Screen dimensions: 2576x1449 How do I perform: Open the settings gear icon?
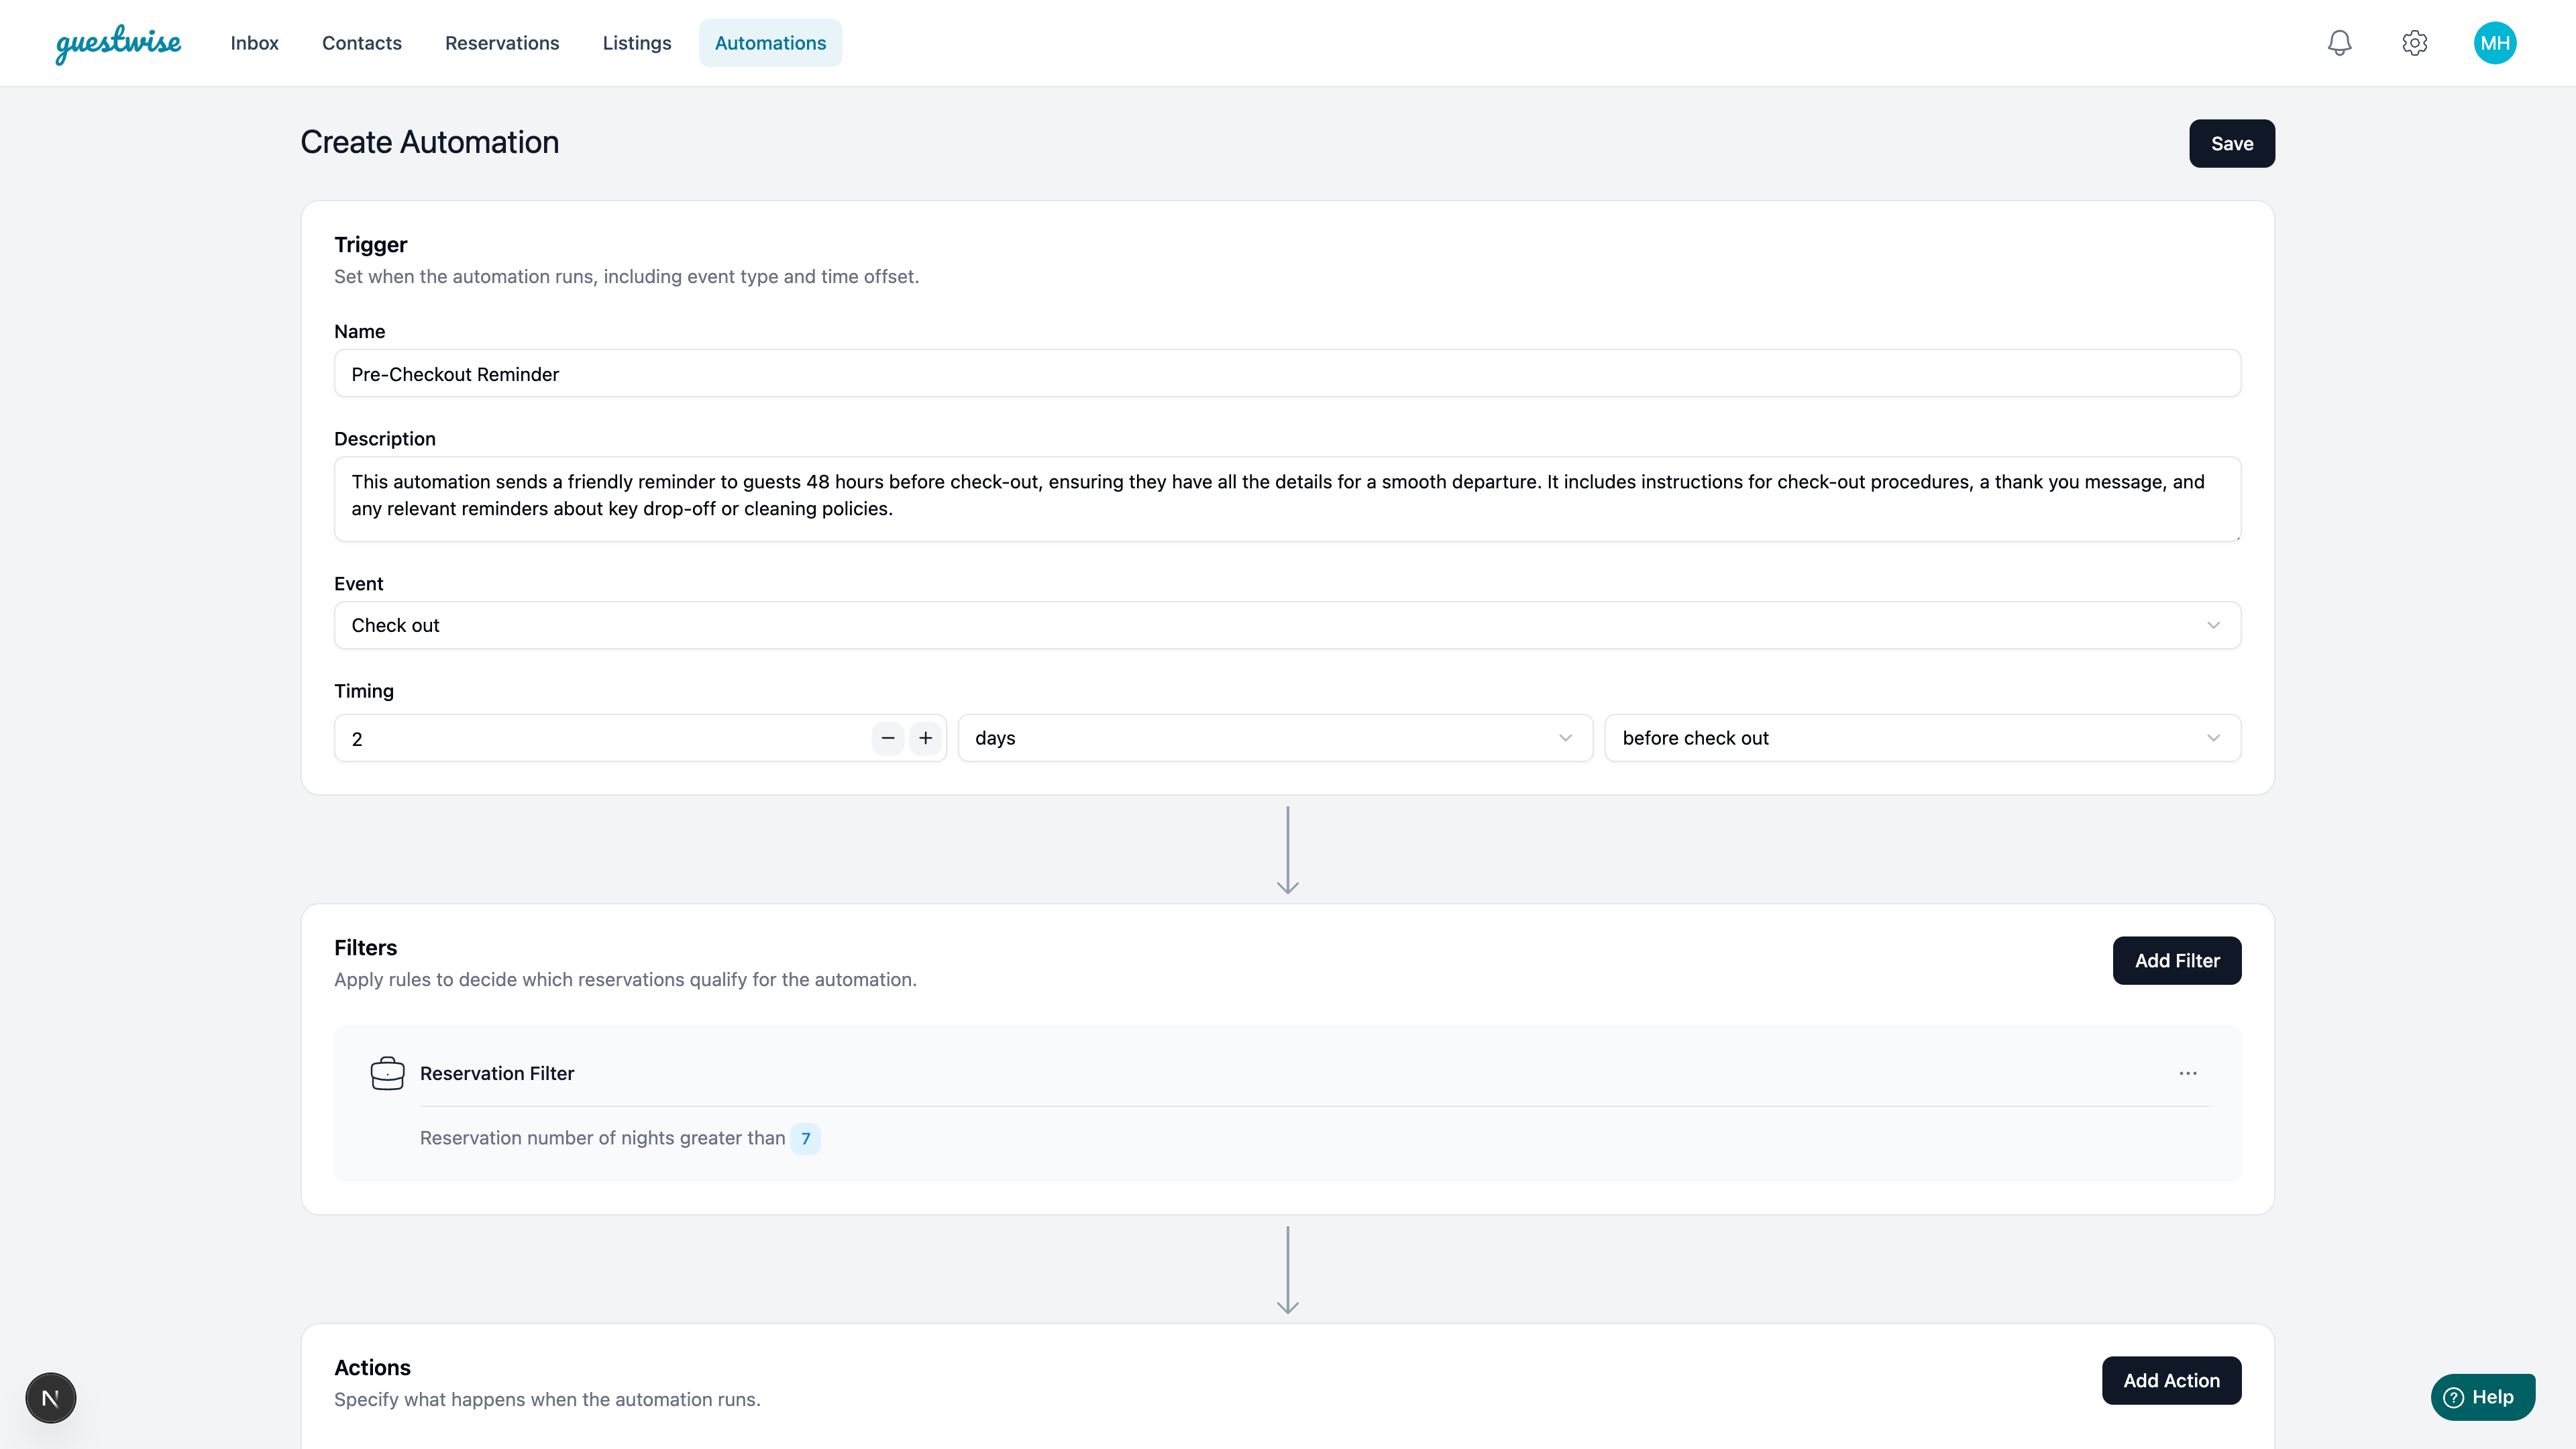(x=2414, y=43)
